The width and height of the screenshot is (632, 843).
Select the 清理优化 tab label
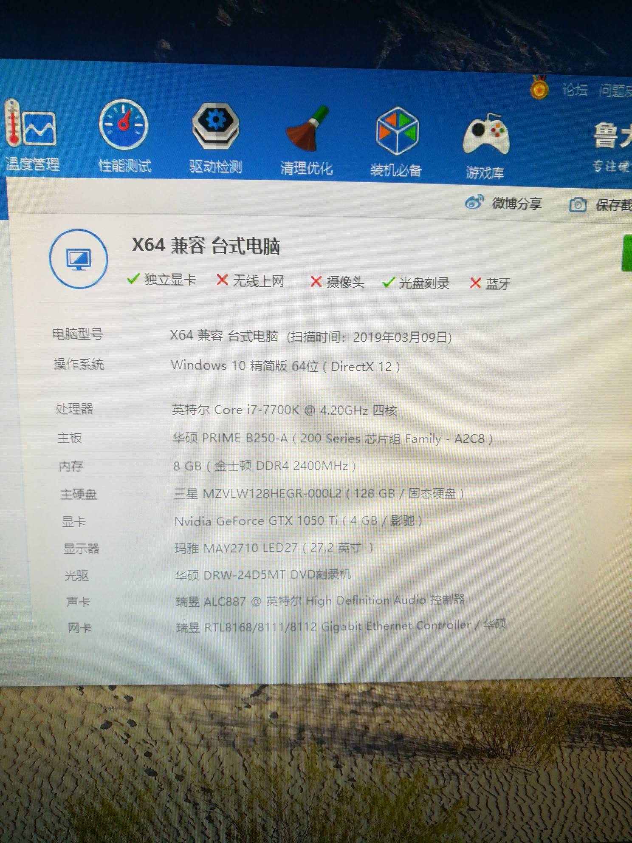point(306,168)
